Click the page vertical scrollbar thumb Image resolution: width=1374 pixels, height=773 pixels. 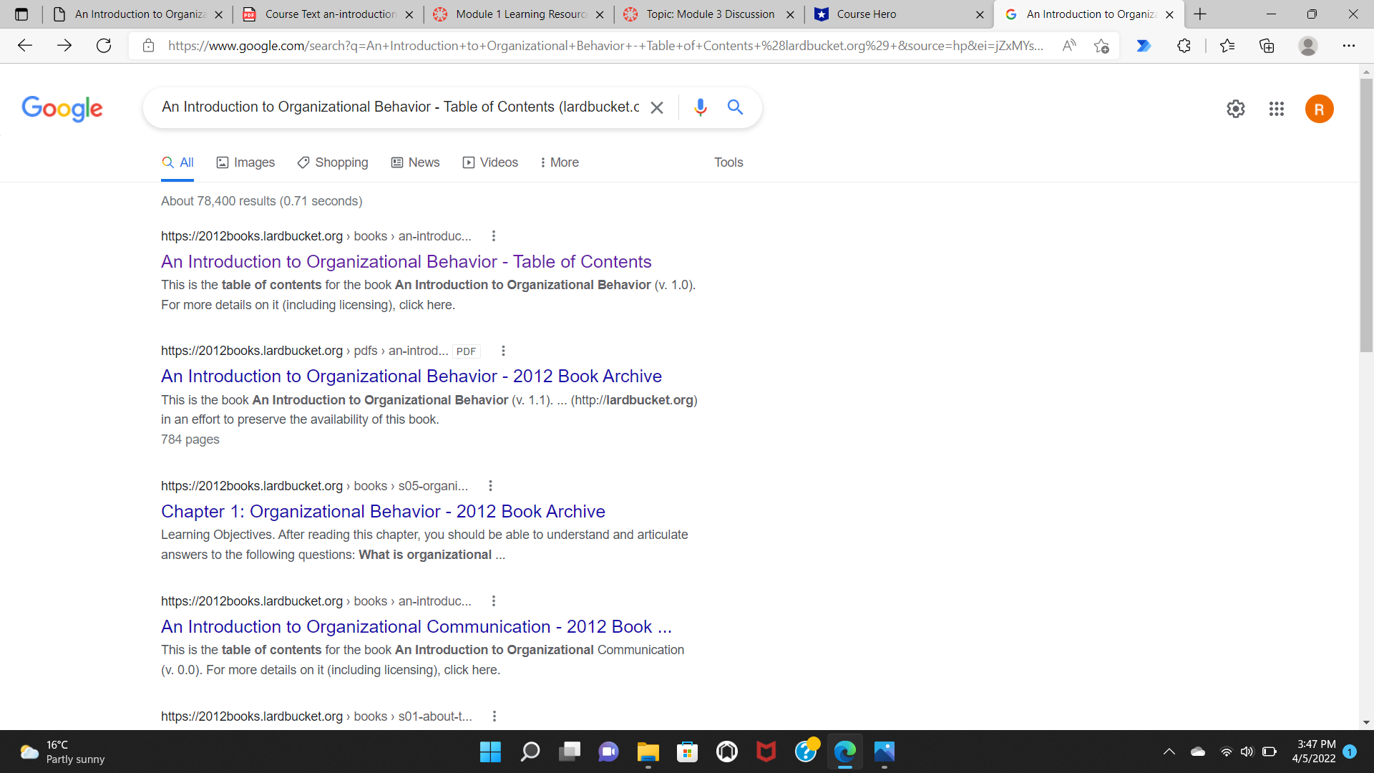pyautogui.click(x=1366, y=215)
